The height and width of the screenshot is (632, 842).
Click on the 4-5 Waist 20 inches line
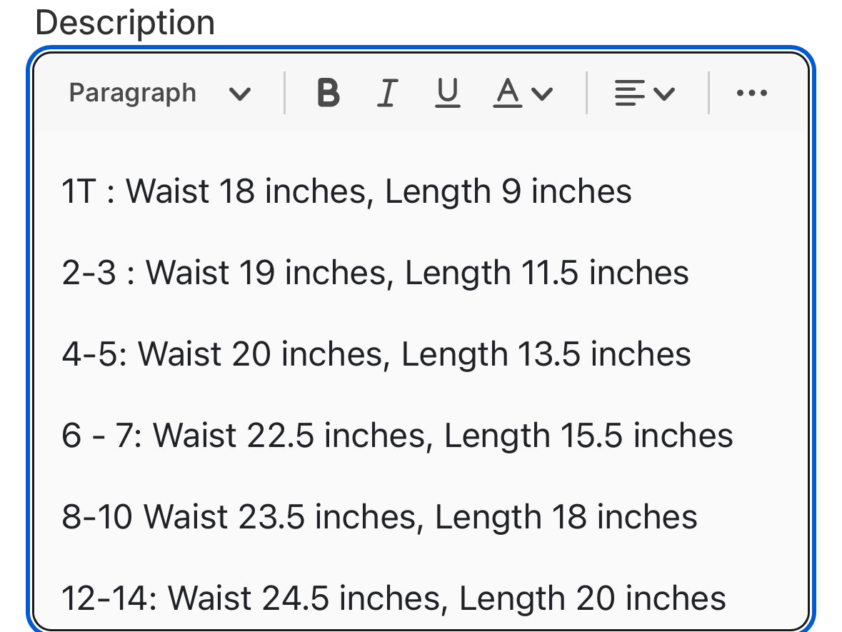376,354
